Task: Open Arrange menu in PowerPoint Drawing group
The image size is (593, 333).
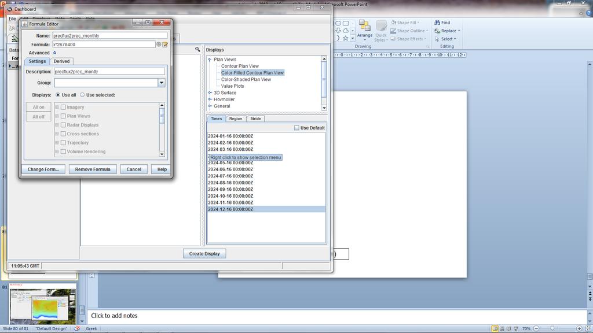Action: pyautogui.click(x=365, y=30)
